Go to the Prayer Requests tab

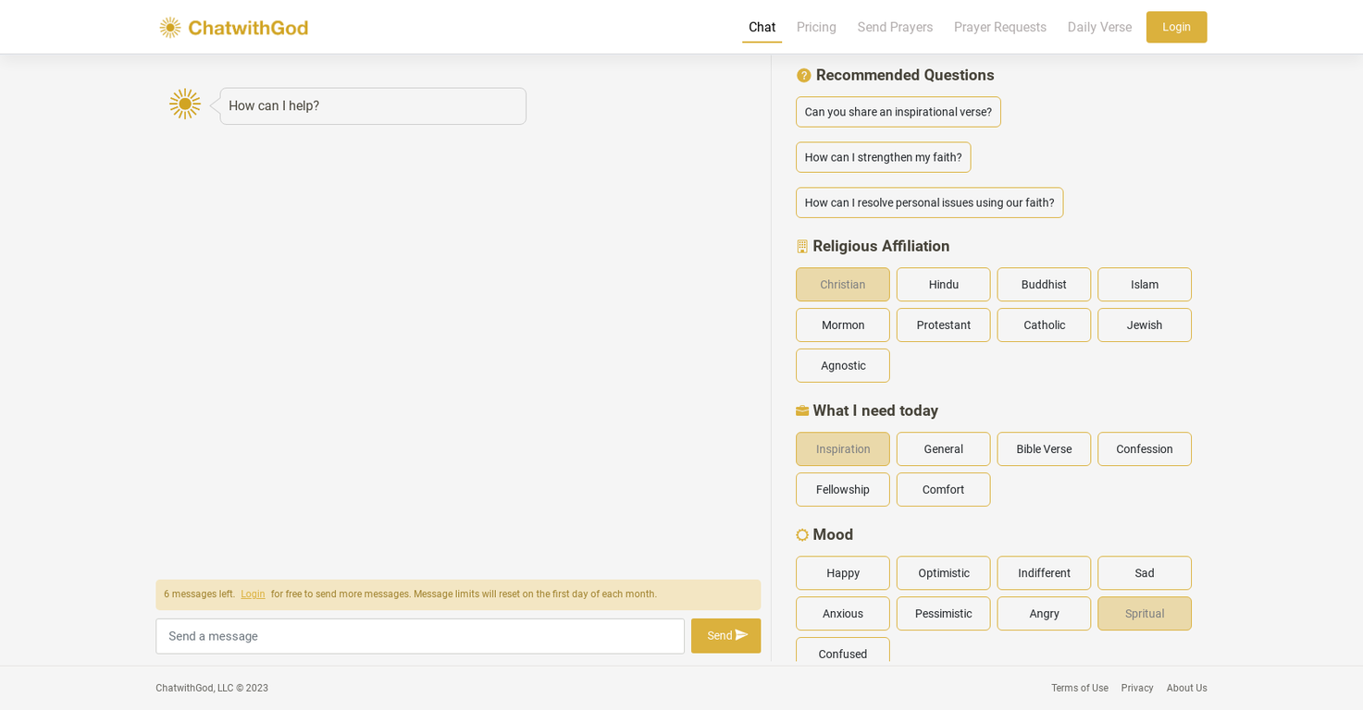[x=999, y=28]
